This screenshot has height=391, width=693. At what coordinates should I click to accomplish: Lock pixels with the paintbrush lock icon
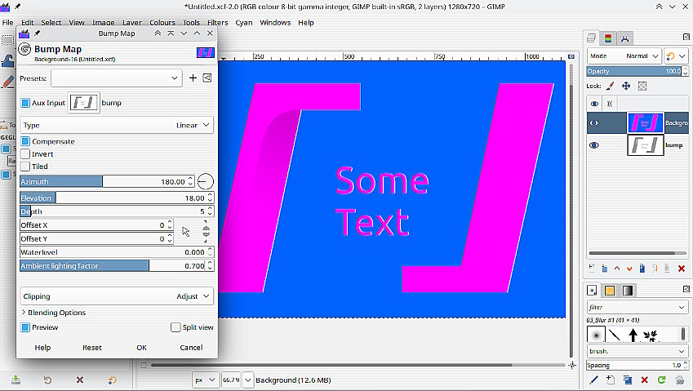pos(610,87)
